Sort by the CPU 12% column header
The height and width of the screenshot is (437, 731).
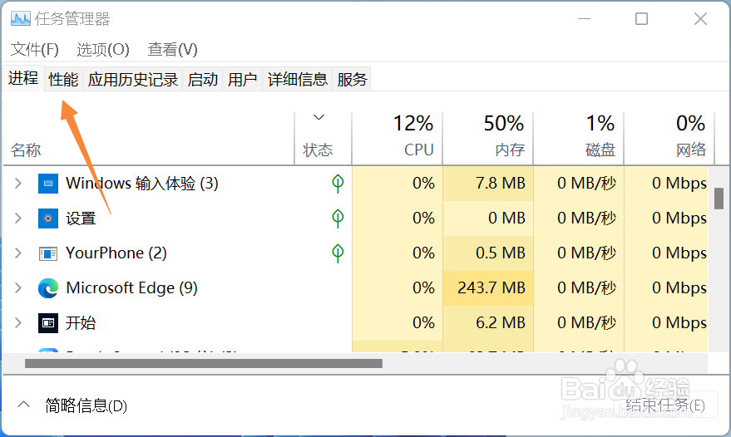pyautogui.click(x=398, y=139)
